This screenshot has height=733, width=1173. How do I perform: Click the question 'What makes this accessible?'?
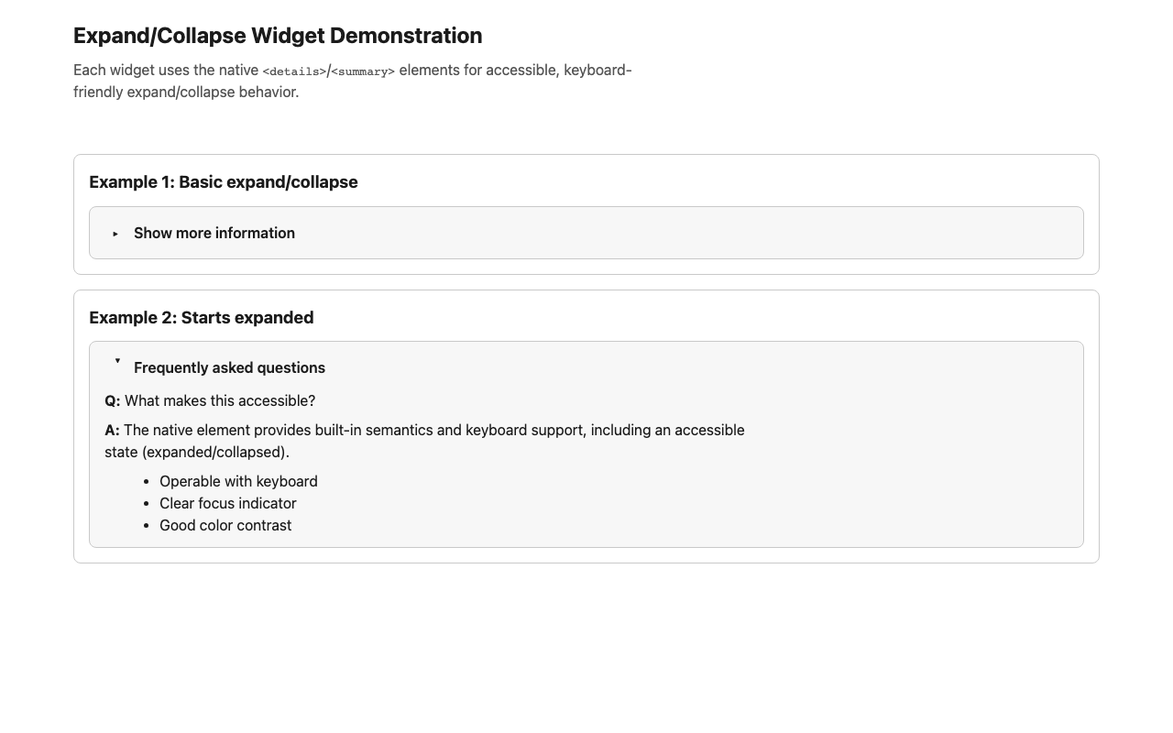pos(220,400)
